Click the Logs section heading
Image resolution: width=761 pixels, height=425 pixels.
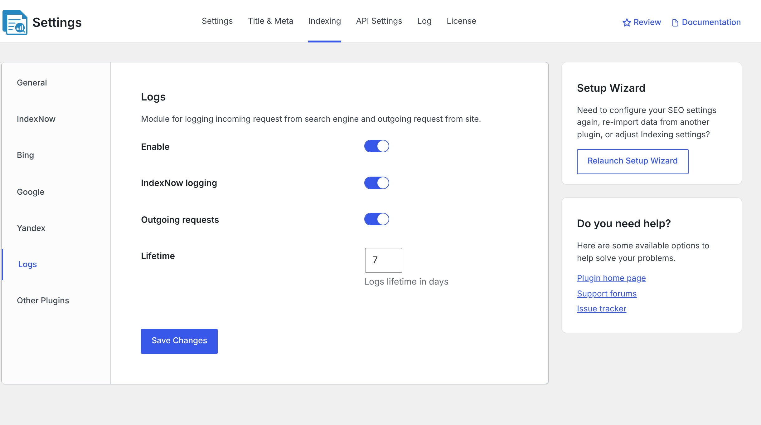[153, 97]
